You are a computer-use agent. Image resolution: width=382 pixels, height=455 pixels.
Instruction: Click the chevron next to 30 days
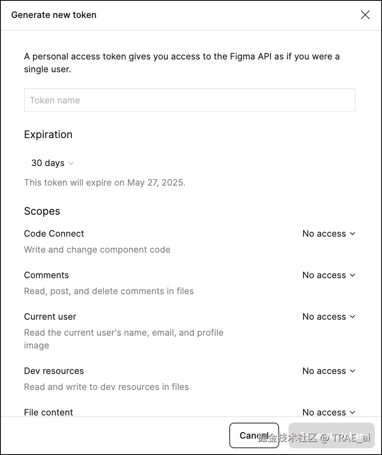(x=71, y=163)
